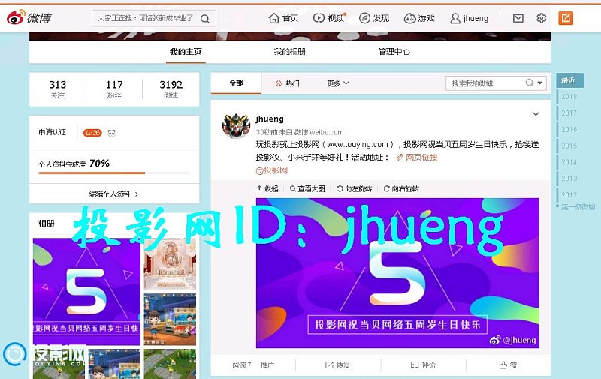
Task: Rotate image right with 向右旋转
Action: [x=401, y=188]
